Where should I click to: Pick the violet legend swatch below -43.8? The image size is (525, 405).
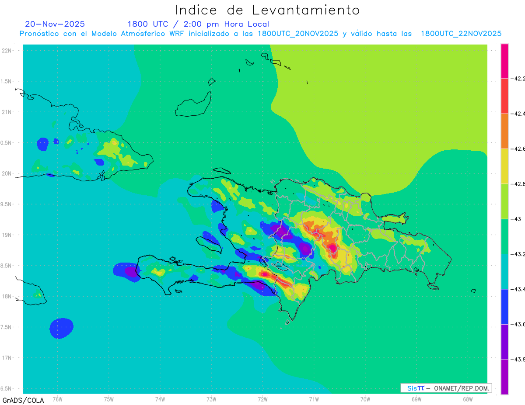pos(504,377)
